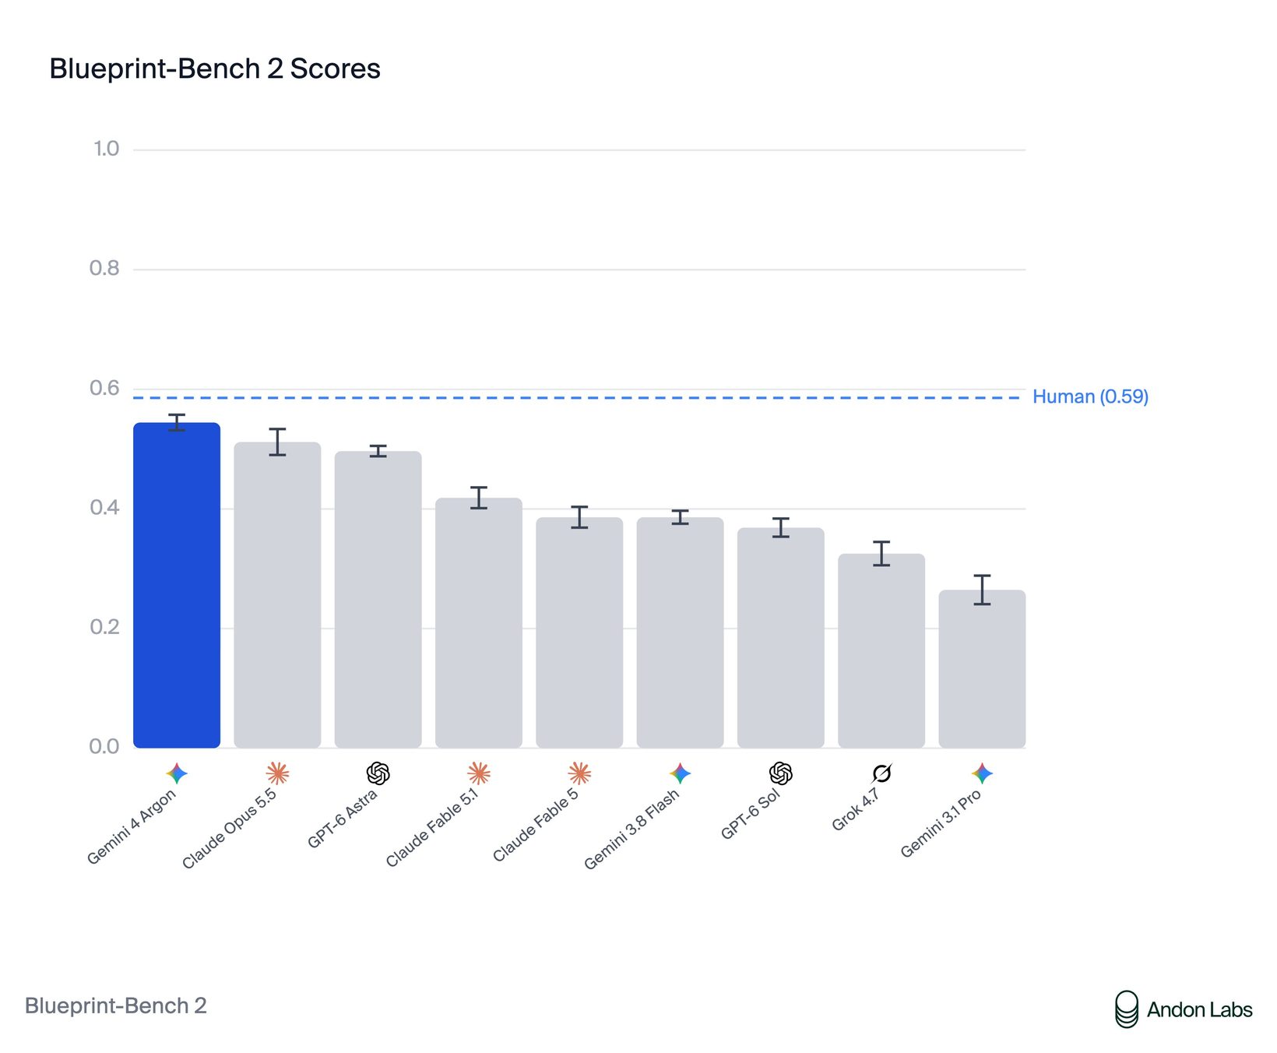Click the Andon Labs text
1277x1053 pixels.
pos(1199,1010)
